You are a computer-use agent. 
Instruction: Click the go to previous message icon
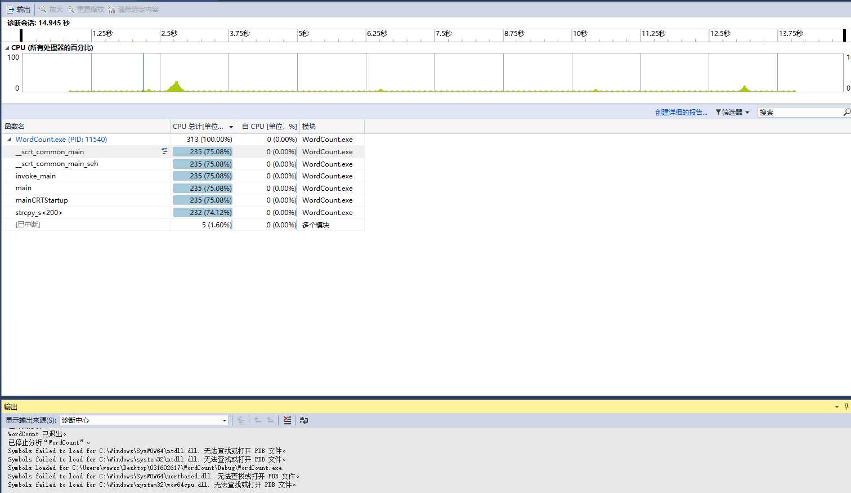[258, 420]
